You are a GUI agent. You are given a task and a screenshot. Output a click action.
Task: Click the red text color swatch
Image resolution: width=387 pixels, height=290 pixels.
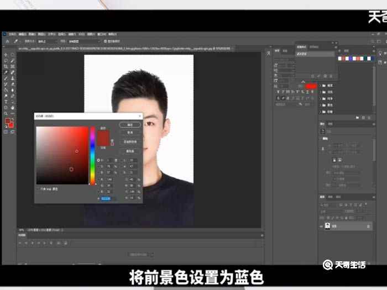(x=311, y=86)
